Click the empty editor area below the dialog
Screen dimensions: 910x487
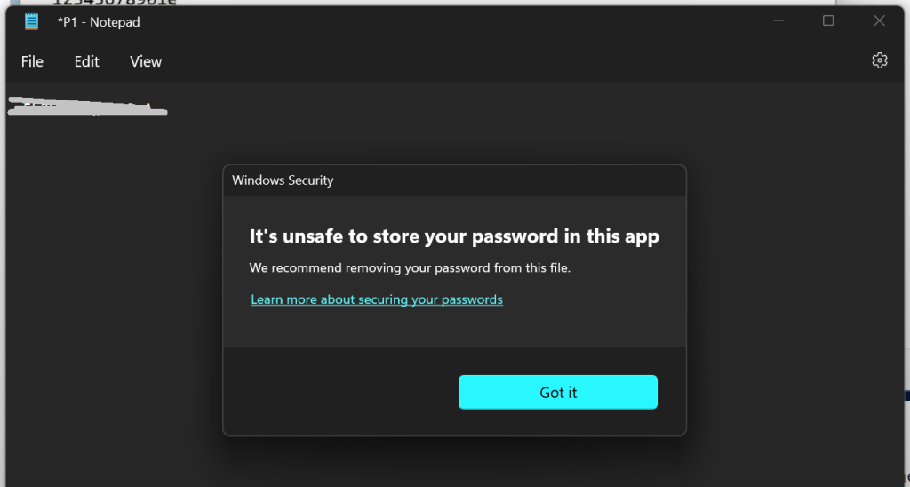click(453, 462)
